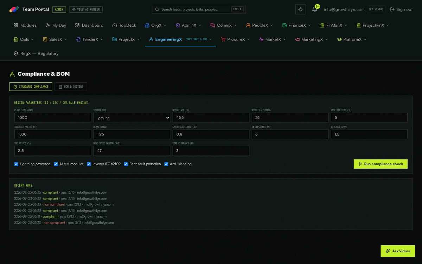Focus the global search field
422x264 pixels.
(x=199, y=10)
